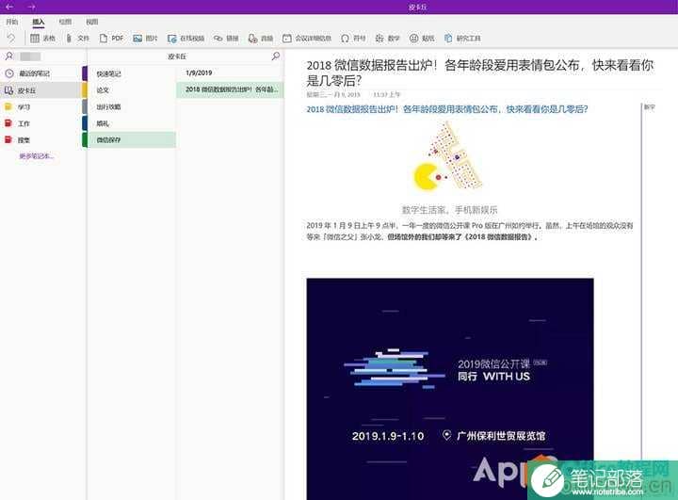Image resolution: width=678 pixels, height=500 pixels.
Task: Select the 插入 (Insert) ribbon tab
Action: (39, 22)
